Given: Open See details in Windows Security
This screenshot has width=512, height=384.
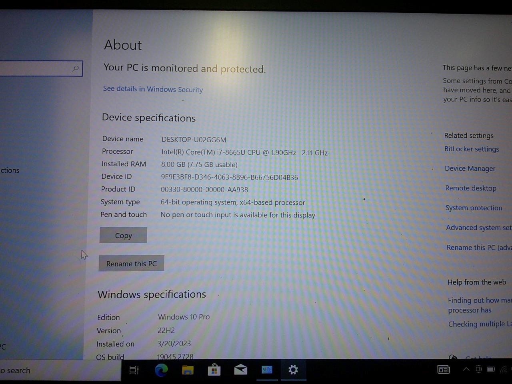Looking at the screenshot, I should [x=153, y=89].
